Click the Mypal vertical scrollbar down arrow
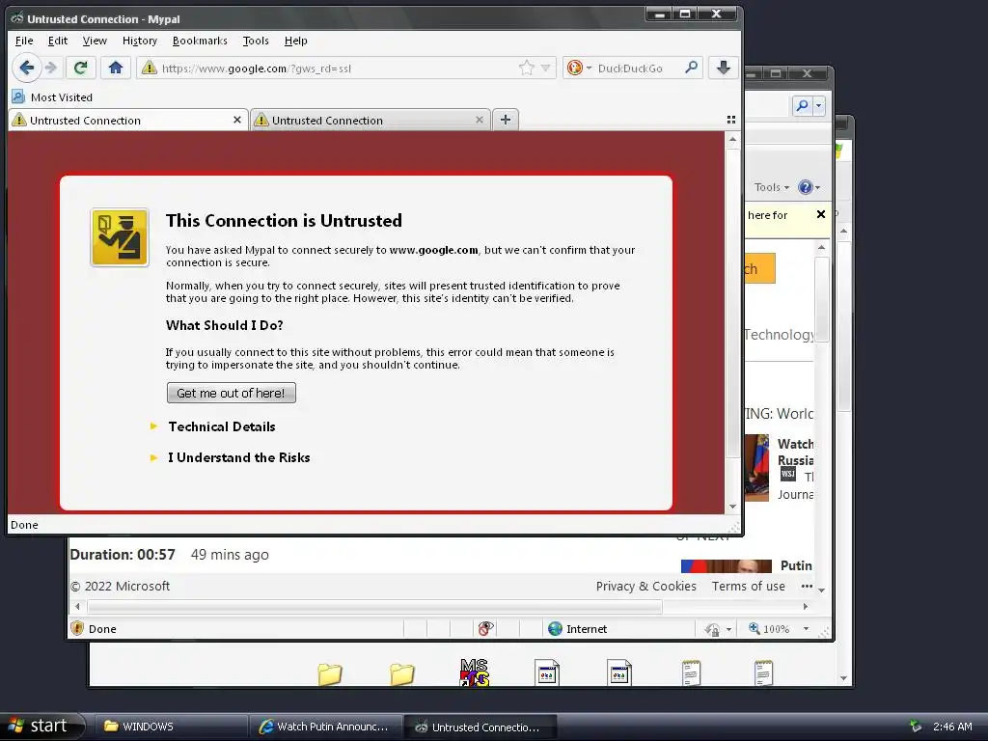Viewport: 988px width, 741px height. click(732, 507)
